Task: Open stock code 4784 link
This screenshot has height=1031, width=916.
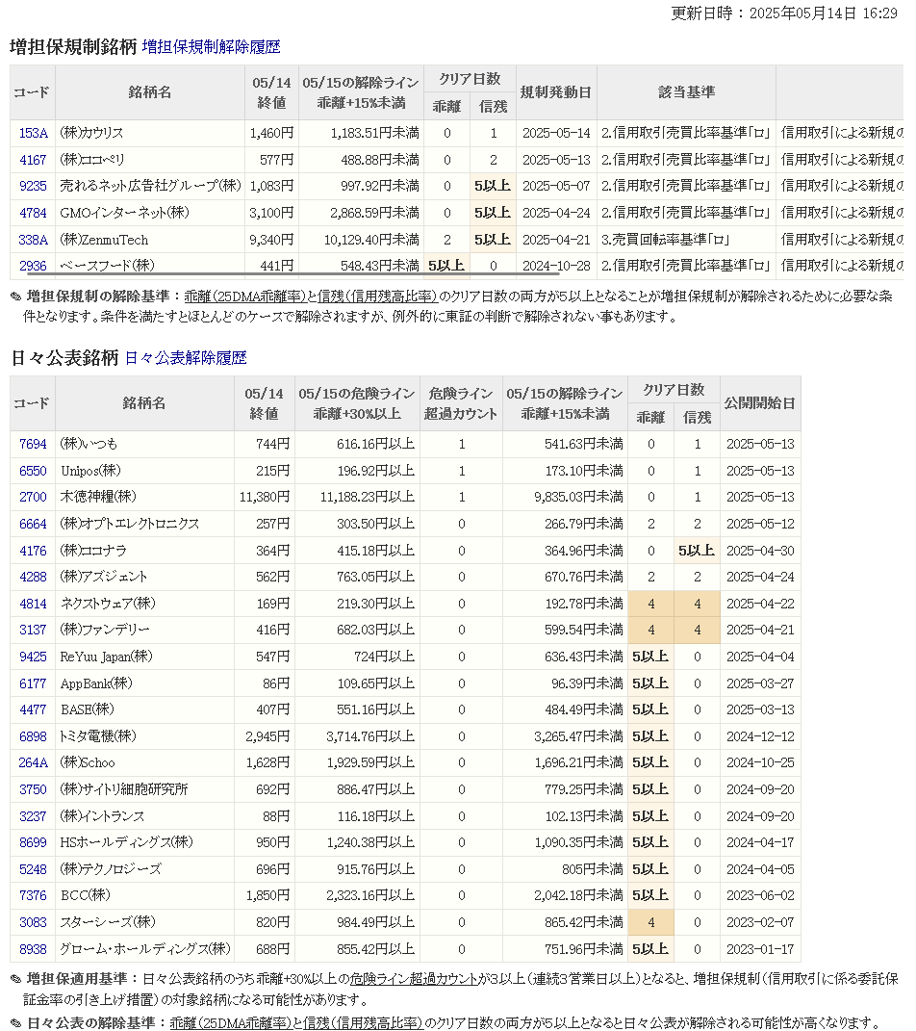Action: point(33,213)
